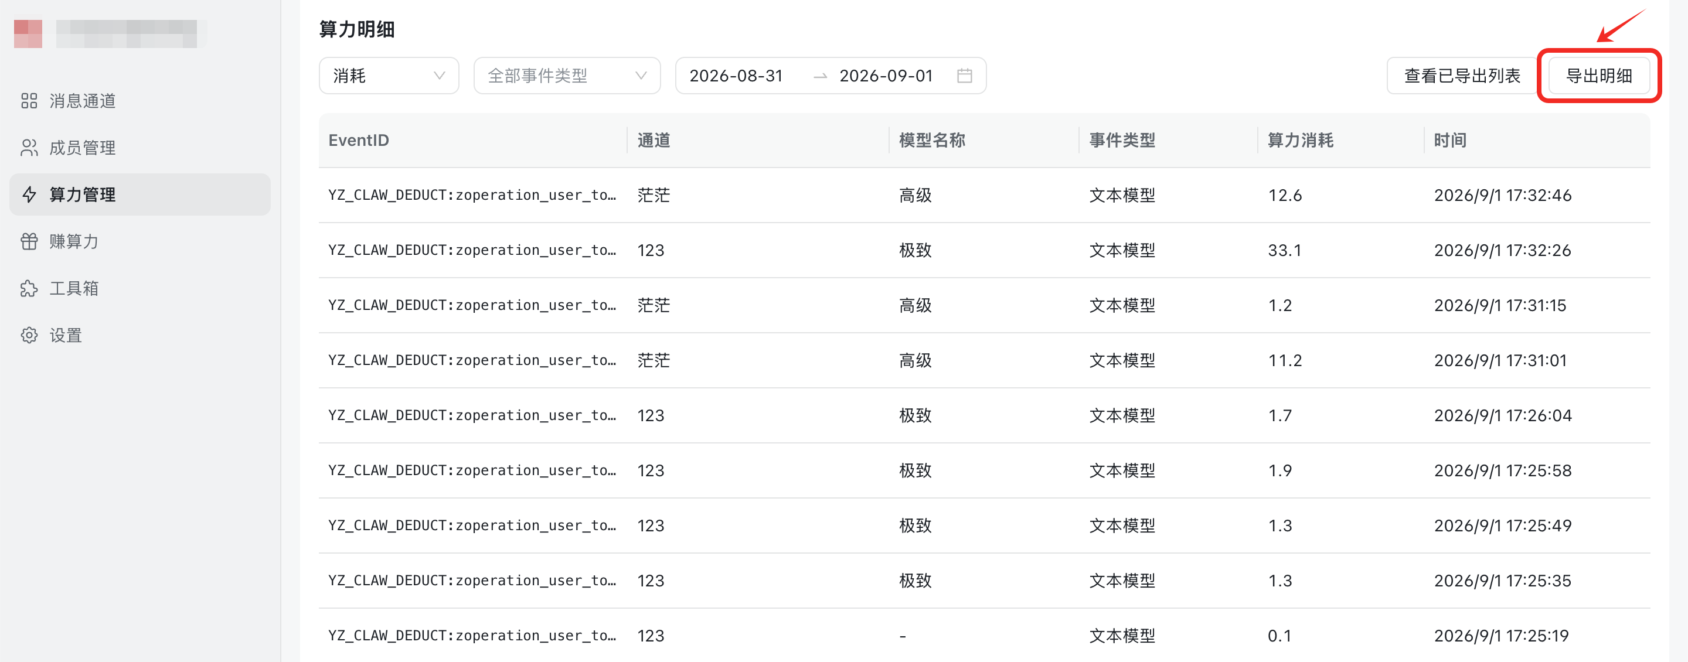Click the 导出明细 button
The height and width of the screenshot is (662, 1688).
click(x=1599, y=76)
